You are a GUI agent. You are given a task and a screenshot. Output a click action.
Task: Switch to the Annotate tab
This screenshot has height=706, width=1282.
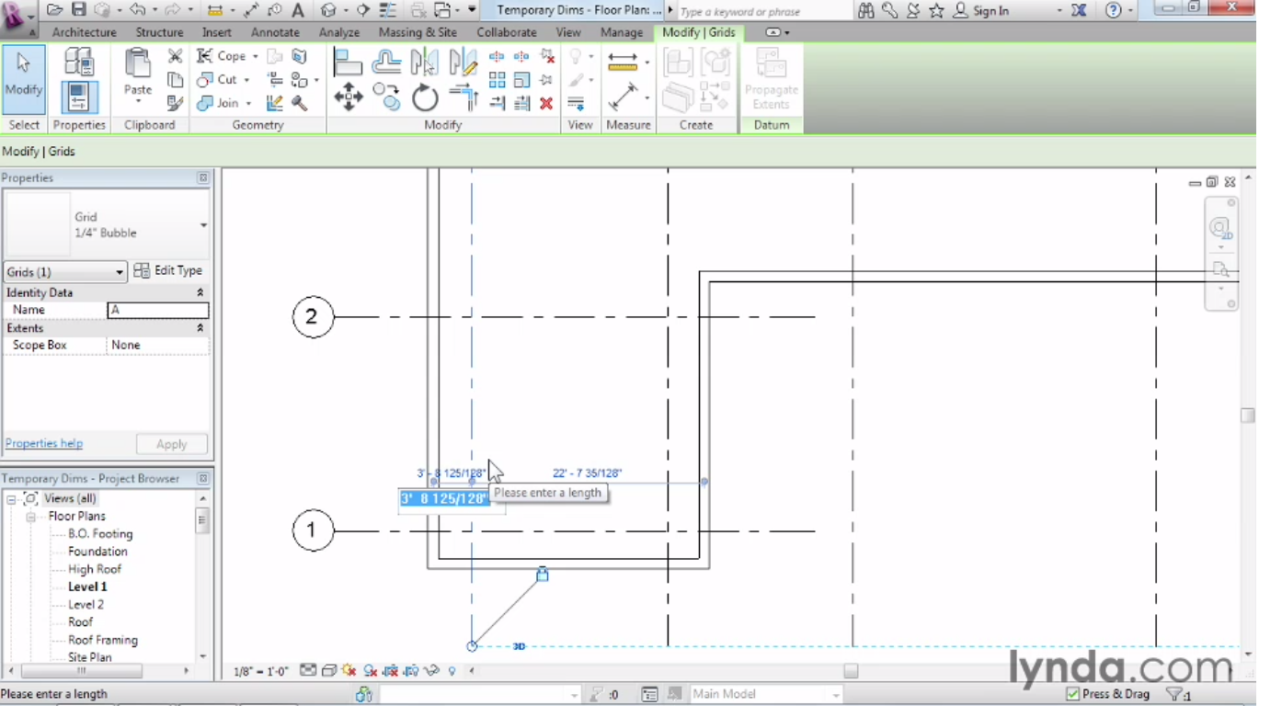tap(275, 32)
